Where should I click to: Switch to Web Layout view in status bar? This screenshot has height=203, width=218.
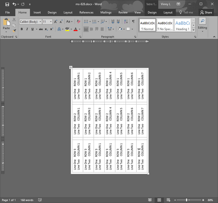[x=169, y=200]
